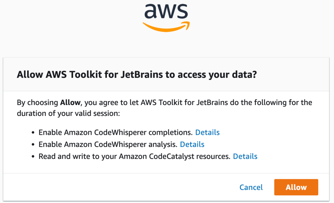Click the 'duration of your valid session' line
This screenshot has width=334, height=203.
(68, 113)
